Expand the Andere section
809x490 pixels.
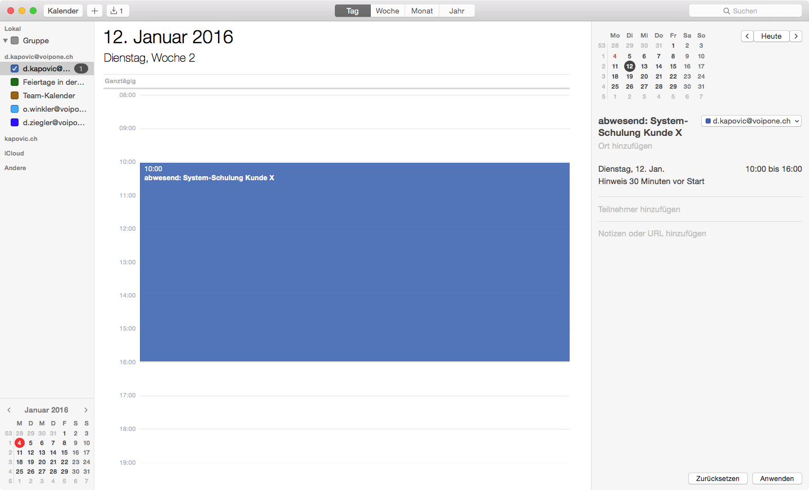(x=15, y=168)
